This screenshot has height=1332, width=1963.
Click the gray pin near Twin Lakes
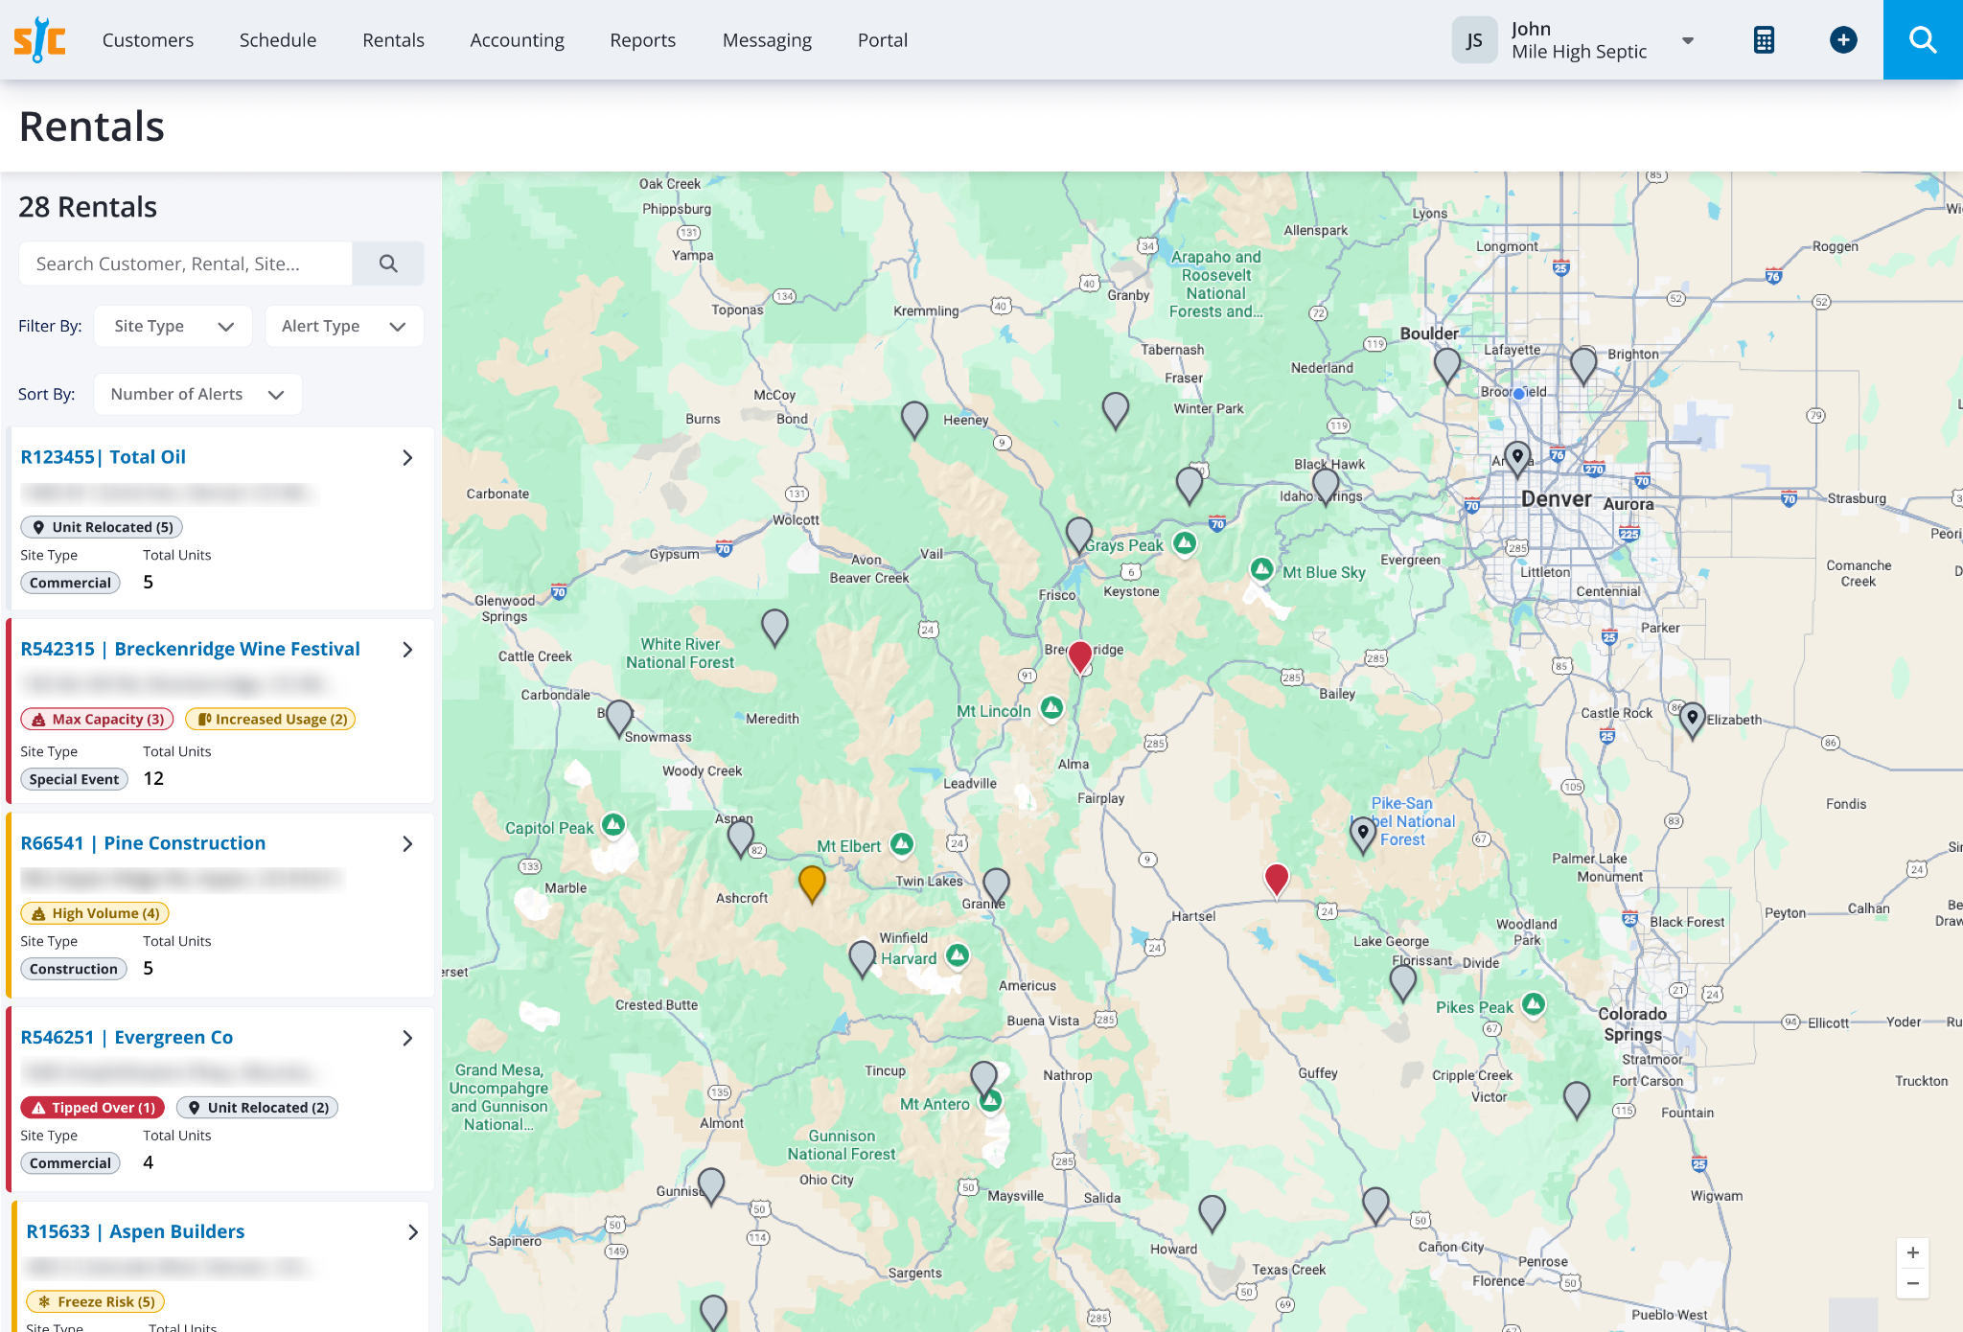[997, 885]
